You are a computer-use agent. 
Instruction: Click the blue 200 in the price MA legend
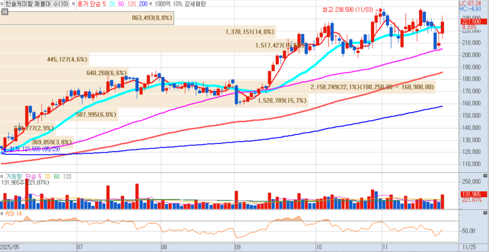[143, 4]
